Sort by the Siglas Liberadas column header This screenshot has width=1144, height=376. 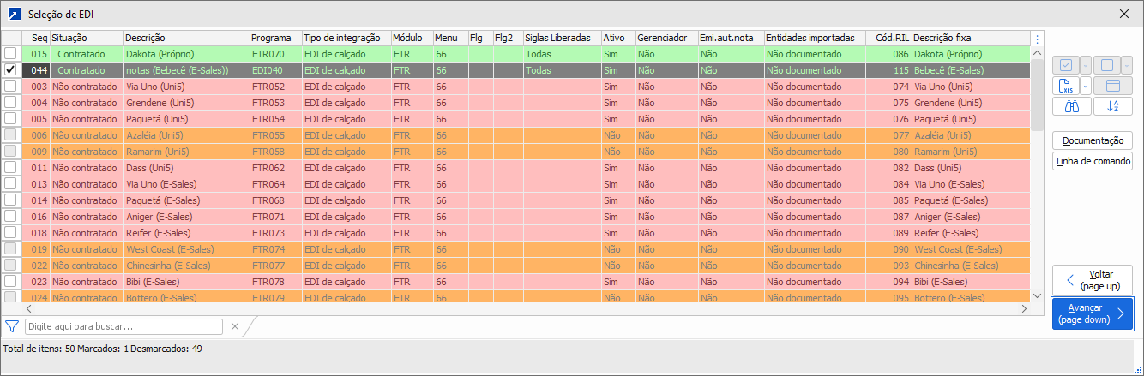(x=562, y=39)
